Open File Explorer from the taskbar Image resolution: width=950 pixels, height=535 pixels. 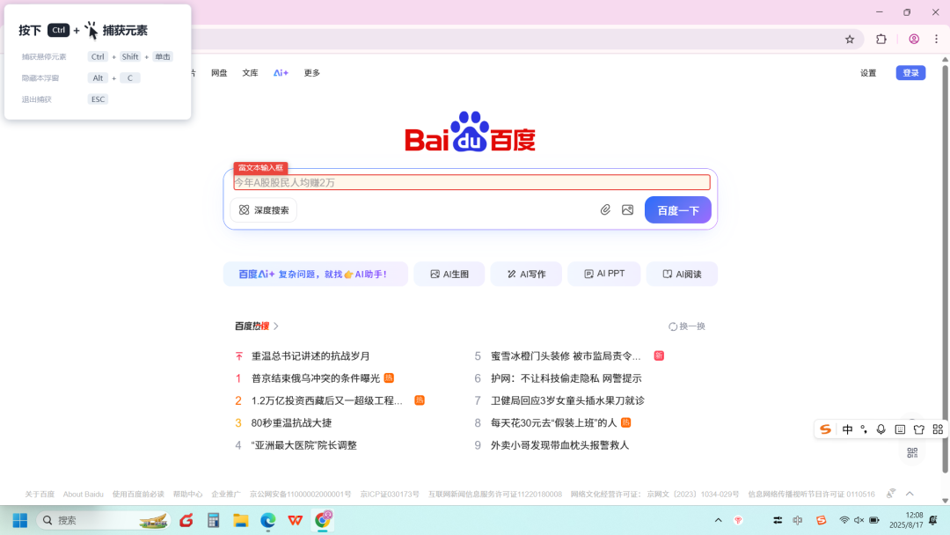pyautogui.click(x=240, y=520)
